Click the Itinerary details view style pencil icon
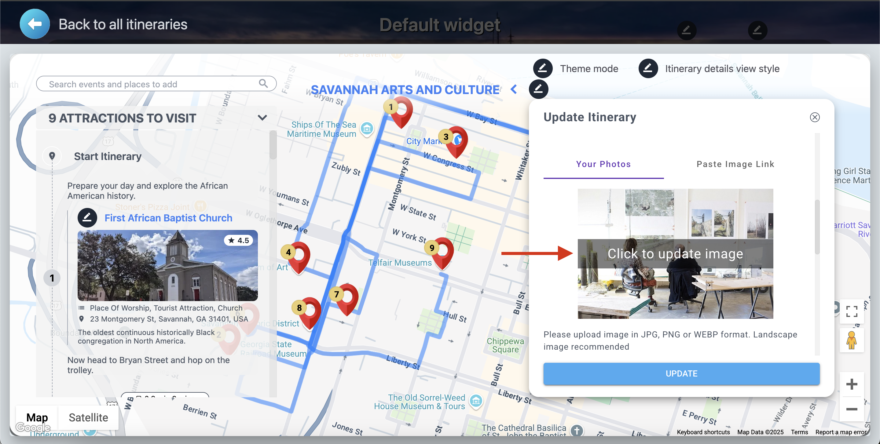This screenshot has height=444, width=880. [x=648, y=68]
